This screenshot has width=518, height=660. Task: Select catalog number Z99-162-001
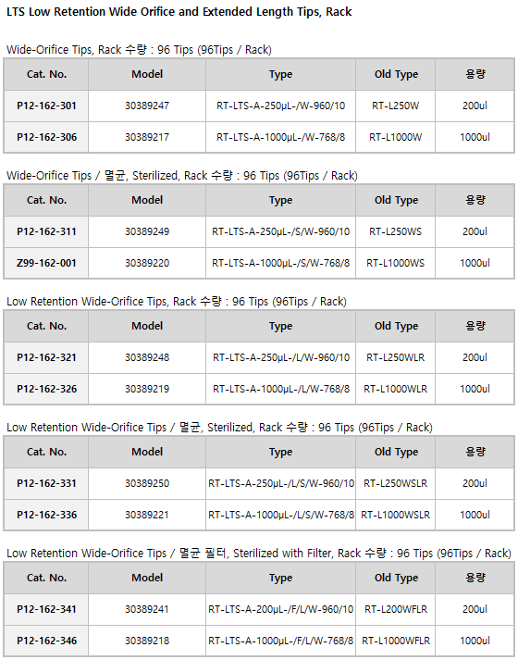46,263
